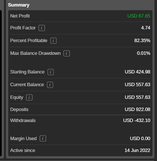Click the Starting Balance info icon
157x161 pixels.
point(51,72)
